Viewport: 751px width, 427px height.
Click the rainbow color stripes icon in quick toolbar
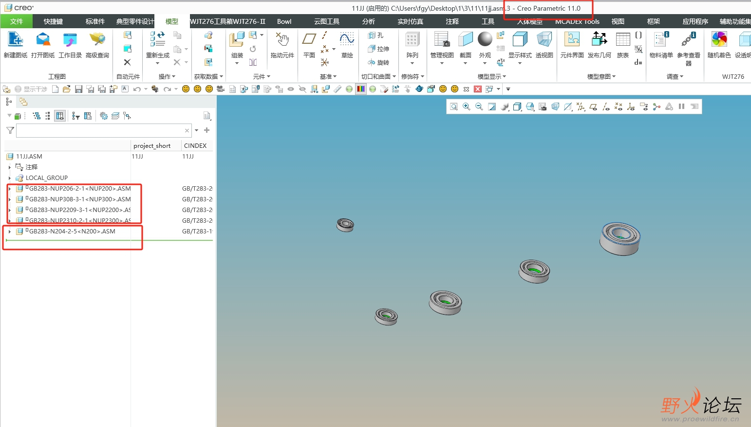pyautogui.click(x=361, y=89)
